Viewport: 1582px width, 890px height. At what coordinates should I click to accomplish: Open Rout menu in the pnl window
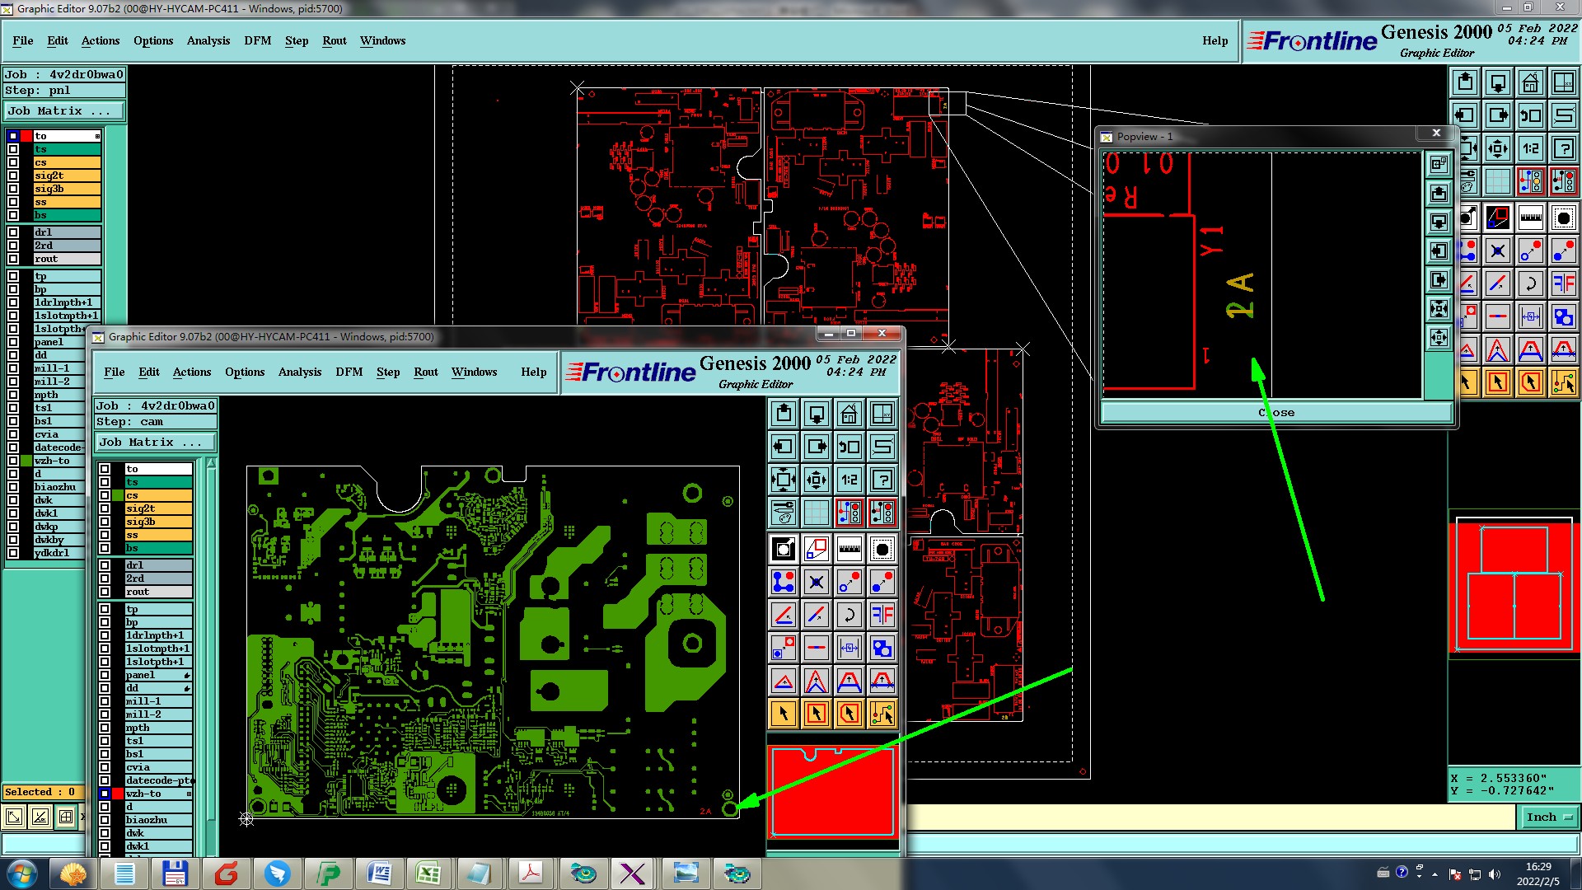pos(334,40)
